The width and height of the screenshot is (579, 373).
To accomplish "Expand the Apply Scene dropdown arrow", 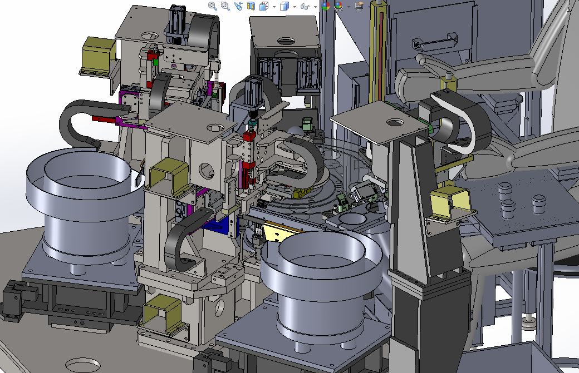I will click(349, 7).
